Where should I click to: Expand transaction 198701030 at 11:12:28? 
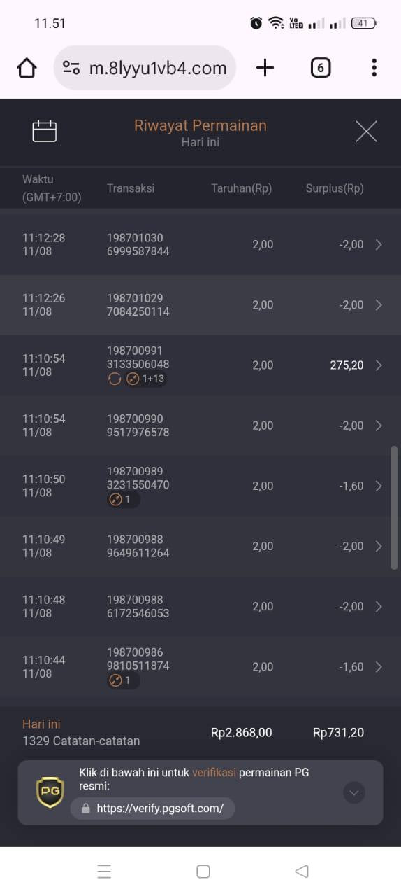200,245
